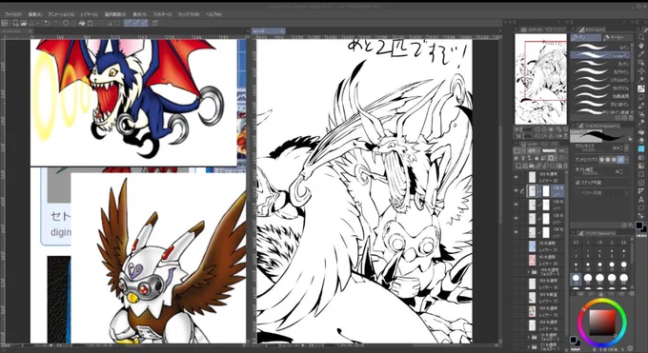Click the Open file folder icon
Image resolution: width=648 pixels, height=353 pixels.
[24, 23]
